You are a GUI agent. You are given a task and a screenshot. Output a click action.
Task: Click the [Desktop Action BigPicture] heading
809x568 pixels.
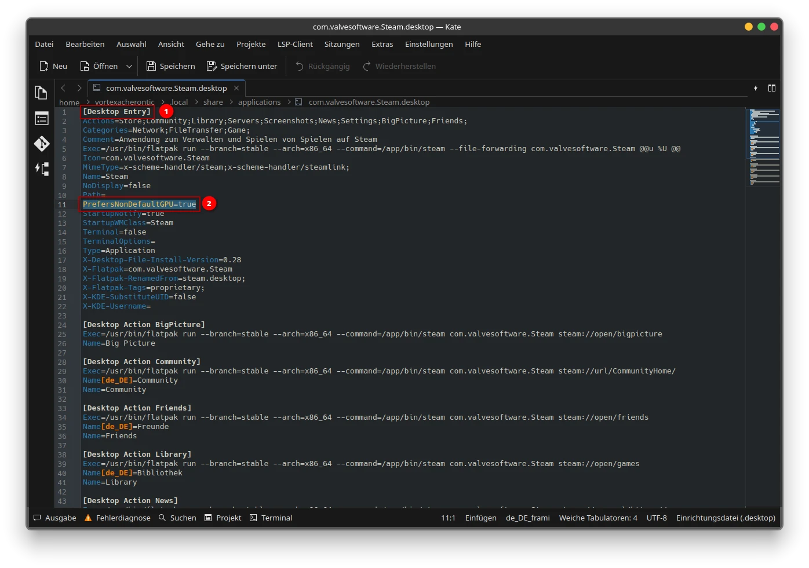pyautogui.click(x=144, y=325)
